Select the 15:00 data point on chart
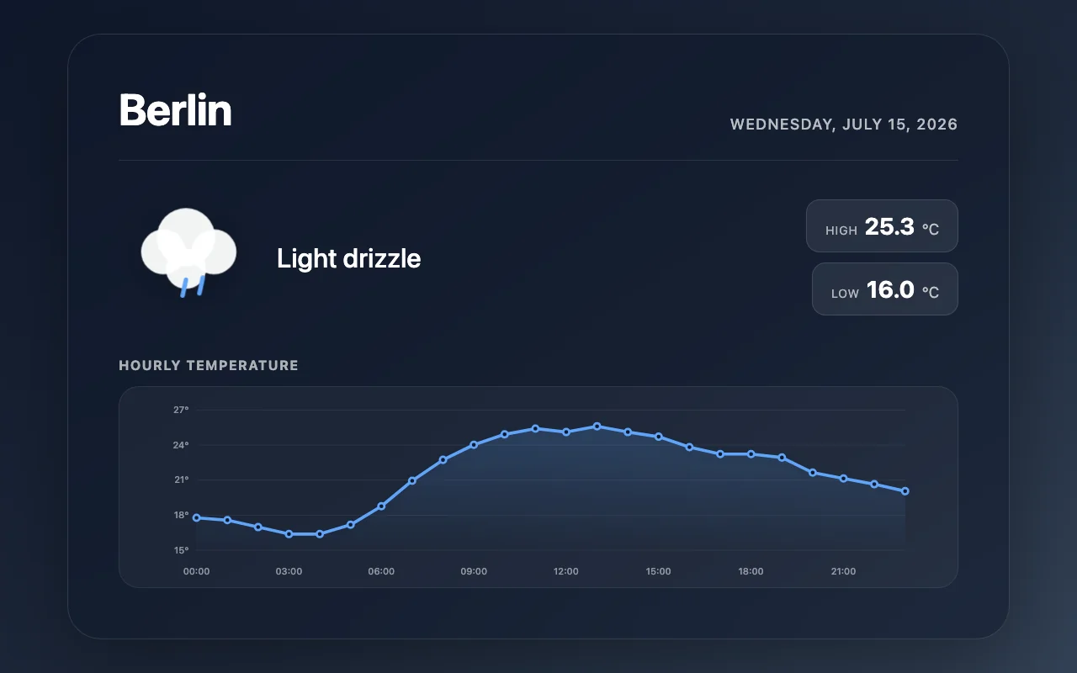 point(659,437)
